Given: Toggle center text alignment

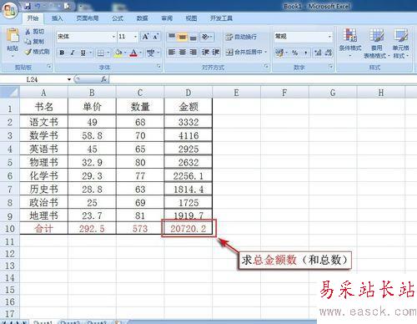Looking at the screenshot, I should coord(183,52).
